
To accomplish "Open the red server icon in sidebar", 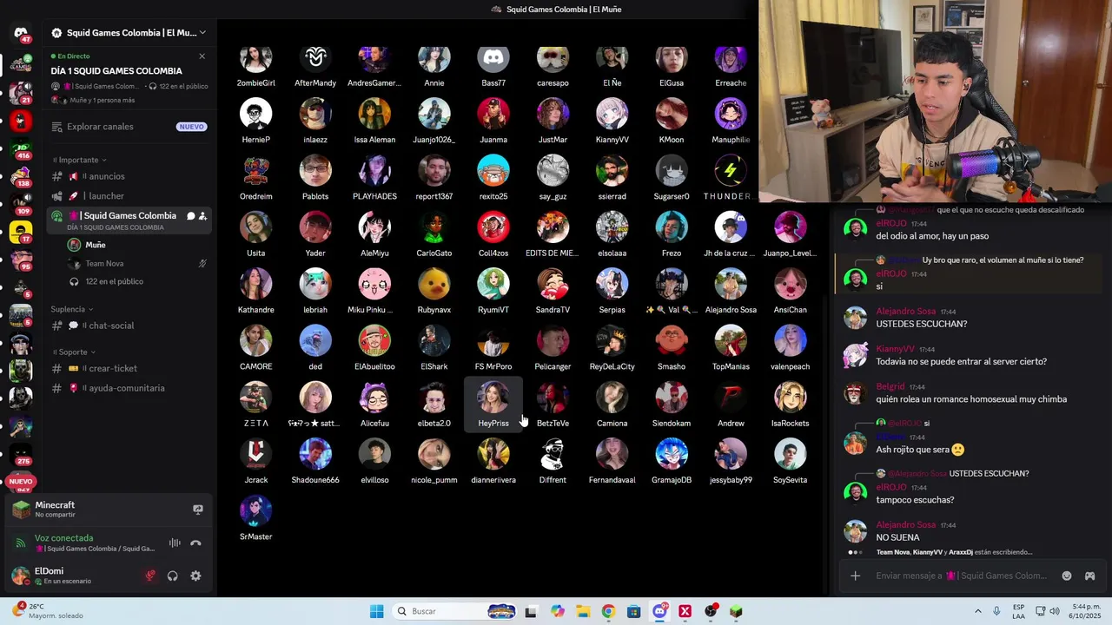I will pos(21,121).
